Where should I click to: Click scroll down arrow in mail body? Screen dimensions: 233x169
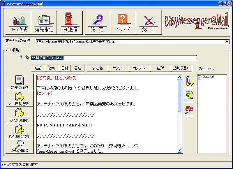coord(179,150)
